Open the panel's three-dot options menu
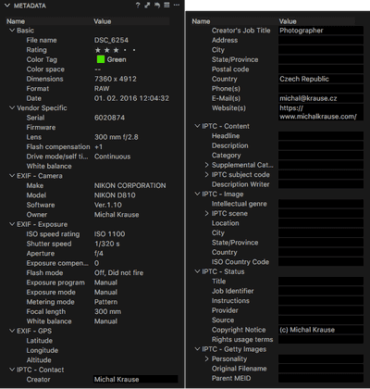 [x=177, y=6]
